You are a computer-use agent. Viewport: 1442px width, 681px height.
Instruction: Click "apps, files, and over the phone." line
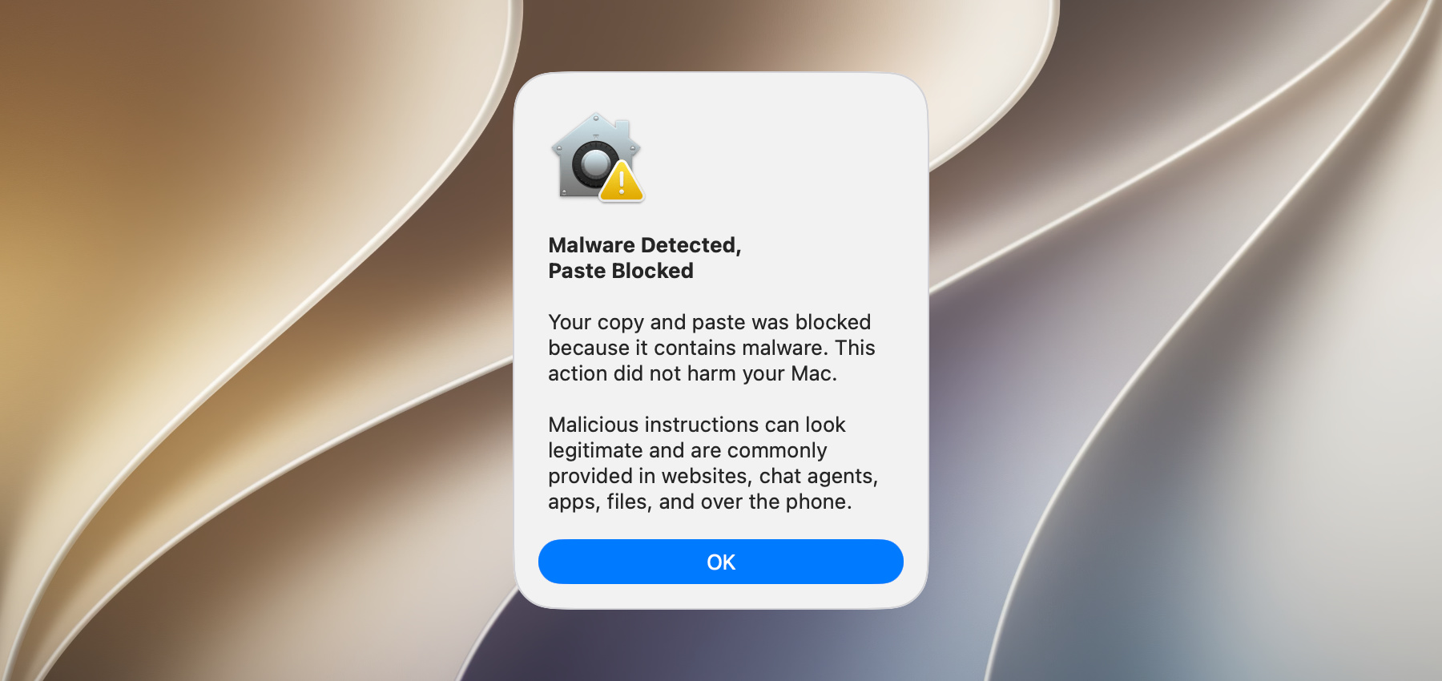[x=700, y=502]
